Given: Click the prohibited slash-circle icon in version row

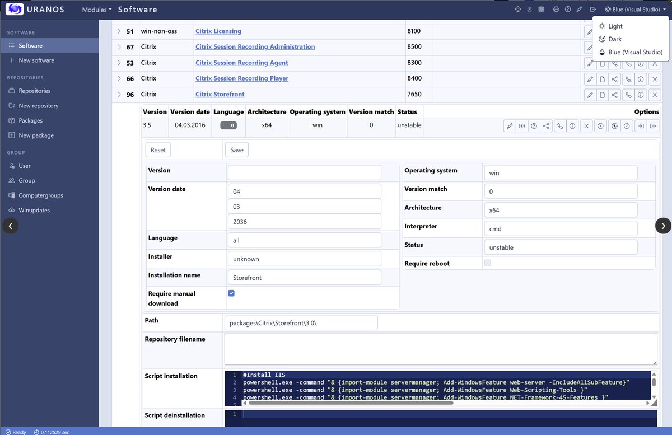Looking at the screenshot, I should 627,127.
